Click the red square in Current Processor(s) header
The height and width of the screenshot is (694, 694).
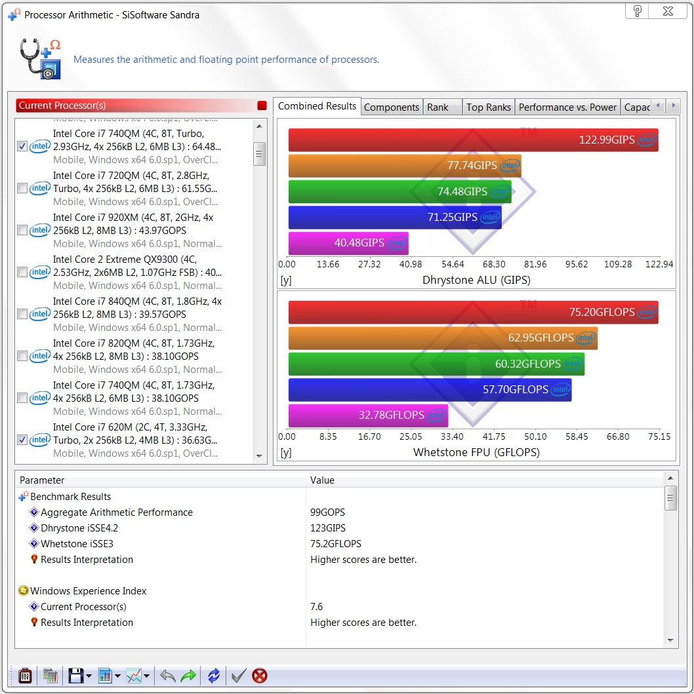click(x=262, y=106)
